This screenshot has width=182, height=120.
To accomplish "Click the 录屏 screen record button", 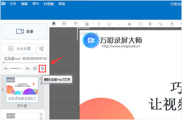I will click(x=25, y=31).
